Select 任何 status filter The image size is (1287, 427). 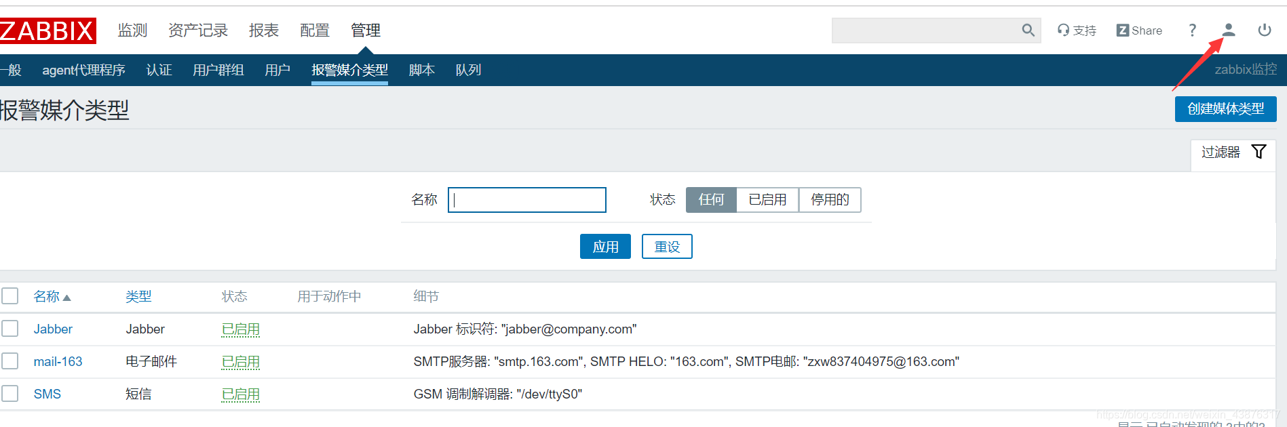[711, 200]
